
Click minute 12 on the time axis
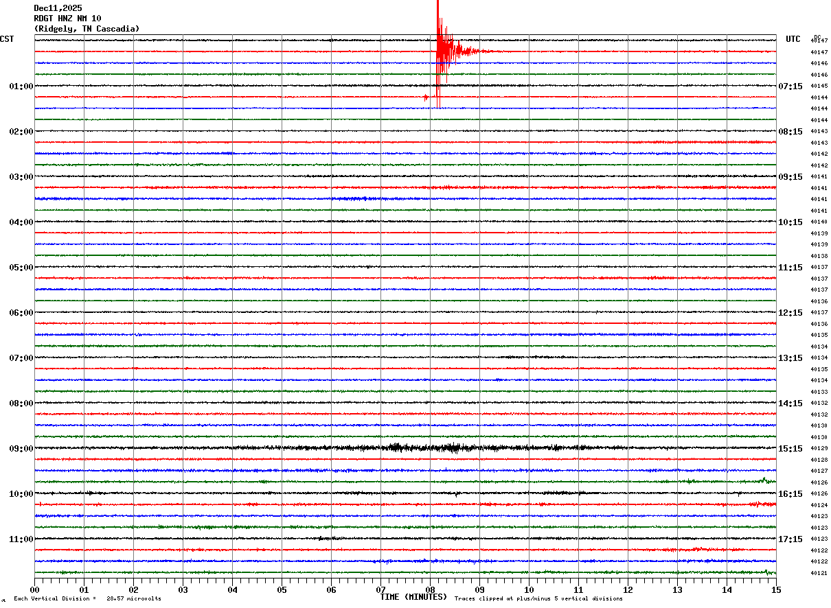(x=628, y=589)
